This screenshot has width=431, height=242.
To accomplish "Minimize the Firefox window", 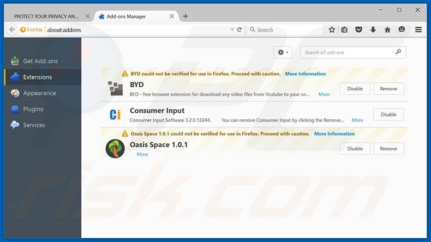I will coord(380,10).
